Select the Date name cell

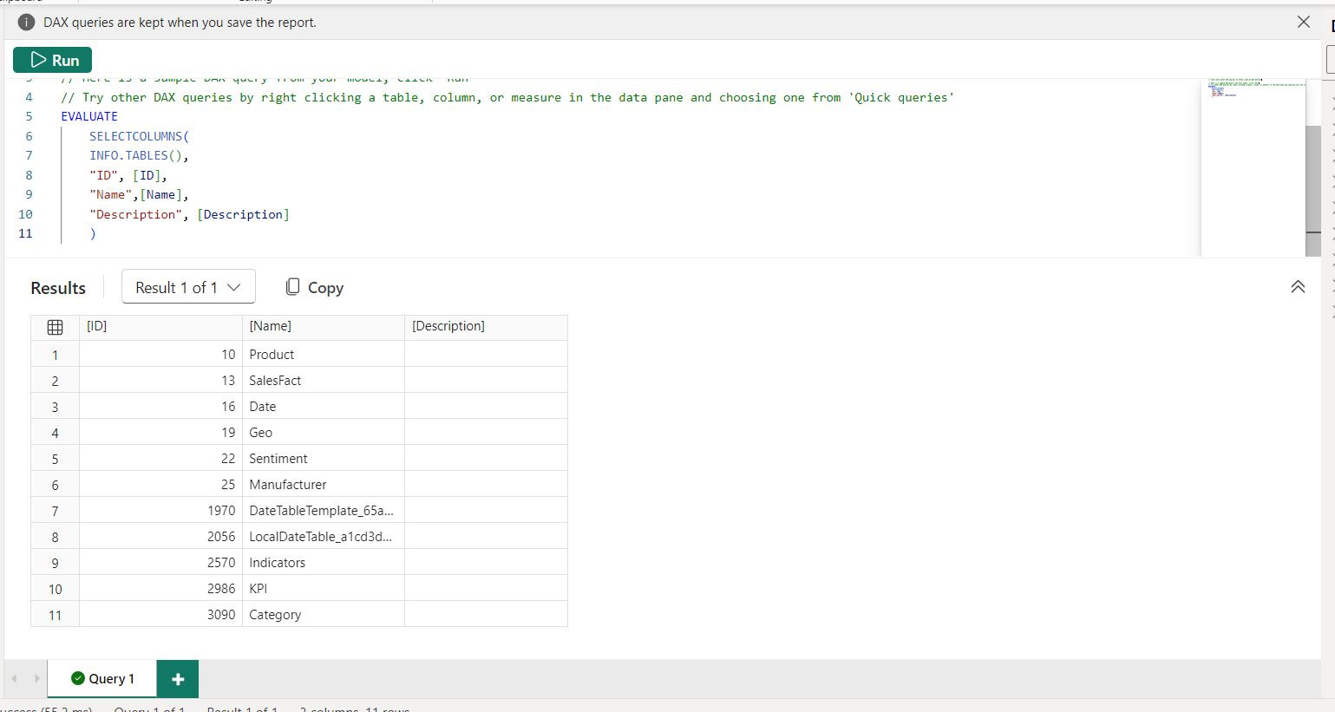324,406
